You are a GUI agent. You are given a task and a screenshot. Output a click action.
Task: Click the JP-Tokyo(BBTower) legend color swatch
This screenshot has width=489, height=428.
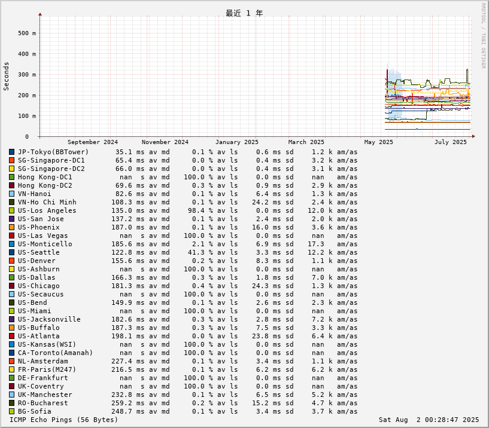tap(11, 152)
